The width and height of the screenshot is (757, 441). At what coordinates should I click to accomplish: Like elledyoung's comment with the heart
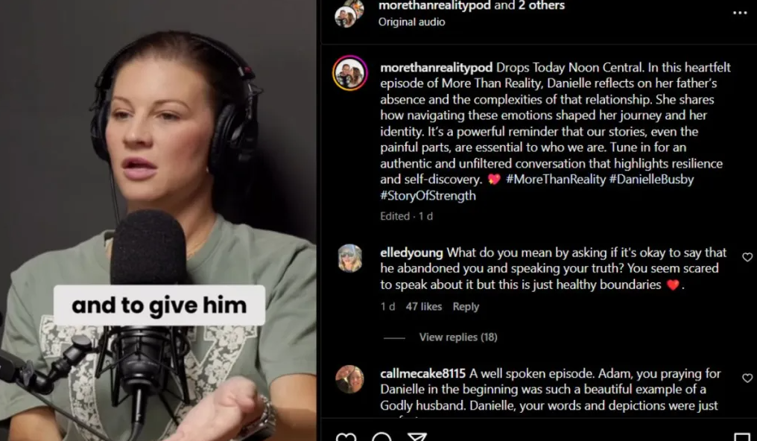[x=747, y=257]
